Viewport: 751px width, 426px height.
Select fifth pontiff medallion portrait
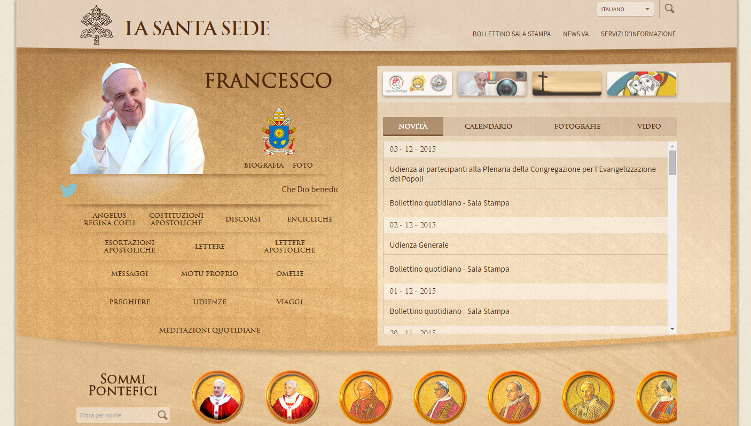coord(514,398)
